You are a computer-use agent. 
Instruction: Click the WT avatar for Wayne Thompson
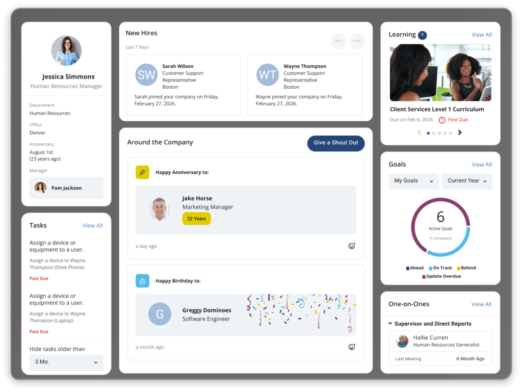point(267,75)
